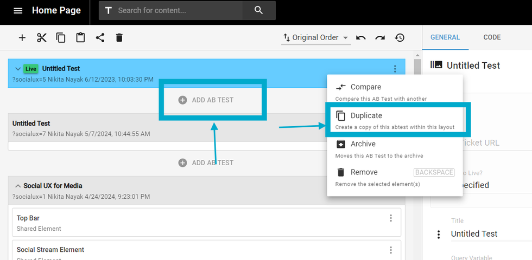This screenshot has width=532, height=260.
Task: Click the magnifier search button
Action: pyautogui.click(x=258, y=10)
